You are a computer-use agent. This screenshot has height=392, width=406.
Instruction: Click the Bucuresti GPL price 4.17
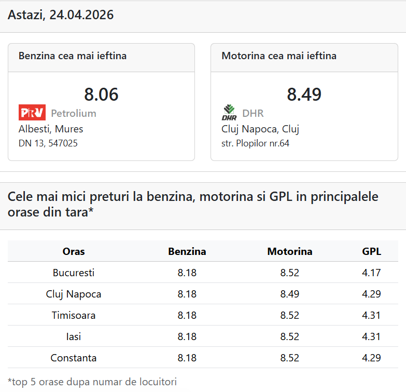click(x=371, y=273)
